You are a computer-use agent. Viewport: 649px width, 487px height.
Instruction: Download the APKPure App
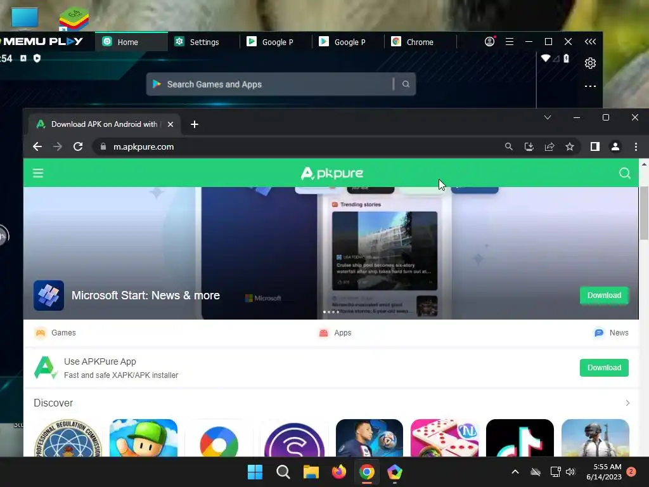click(x=604, y=367)
